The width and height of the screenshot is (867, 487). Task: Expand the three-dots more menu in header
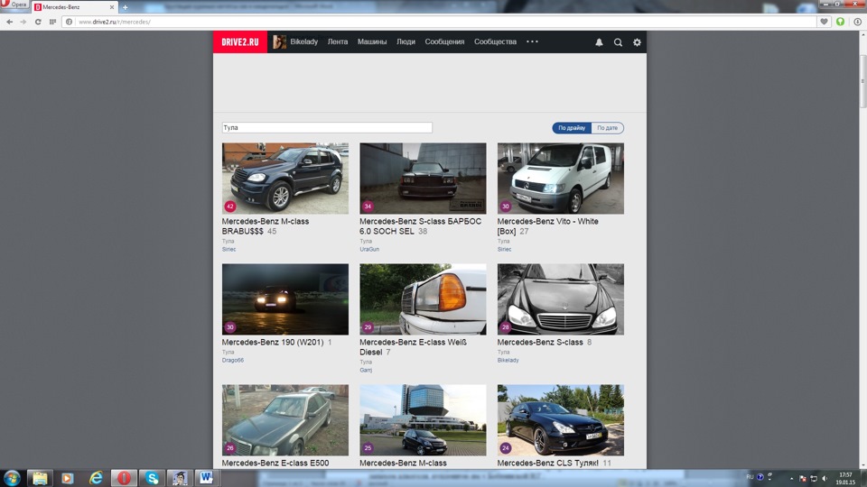pyautogui.click(x=532, y=42)
